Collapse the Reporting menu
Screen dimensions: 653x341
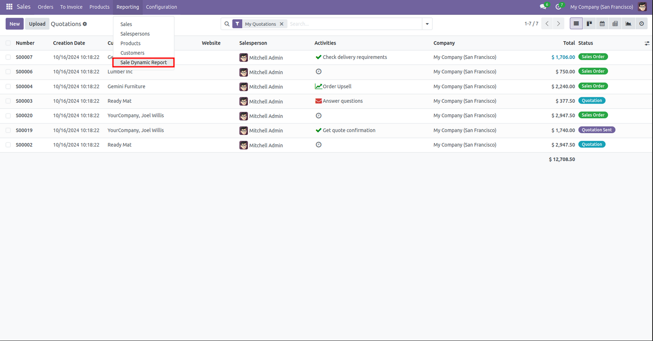coord(127,7)
